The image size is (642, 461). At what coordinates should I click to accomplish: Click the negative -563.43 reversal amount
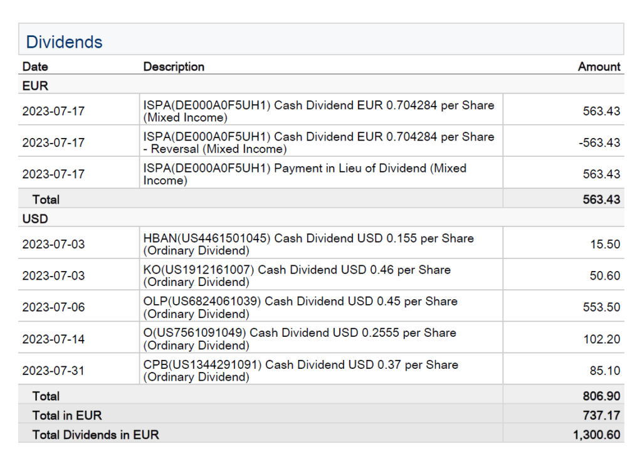coord(599,143)
